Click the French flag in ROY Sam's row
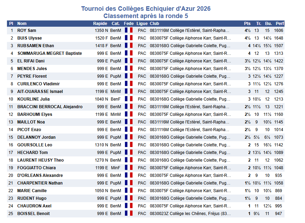 (x=129, y=30)
